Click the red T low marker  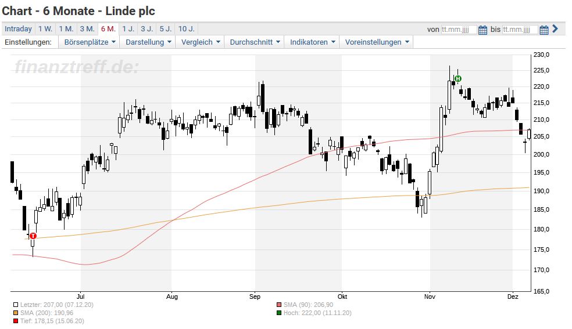point(33,236)
